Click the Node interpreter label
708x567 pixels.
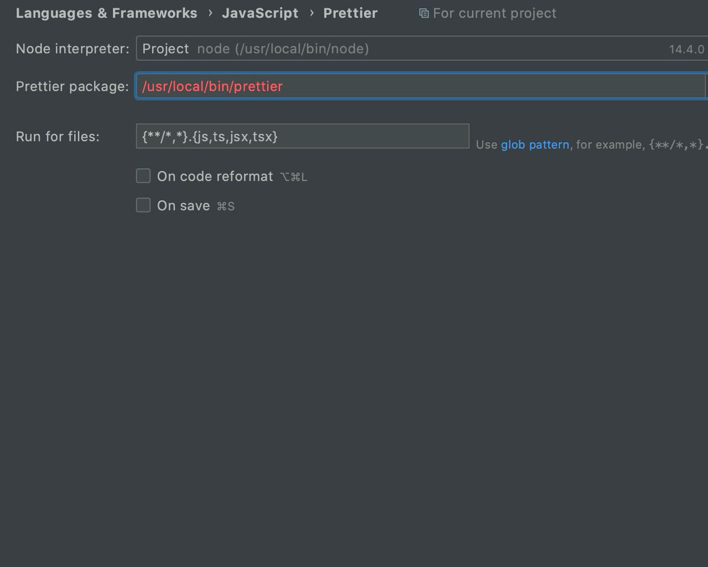72,49
